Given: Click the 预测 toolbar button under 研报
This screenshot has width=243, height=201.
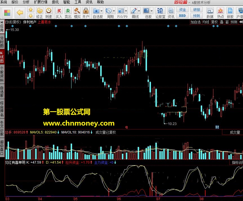Looking at the screenshot, I should coord(197,16).
